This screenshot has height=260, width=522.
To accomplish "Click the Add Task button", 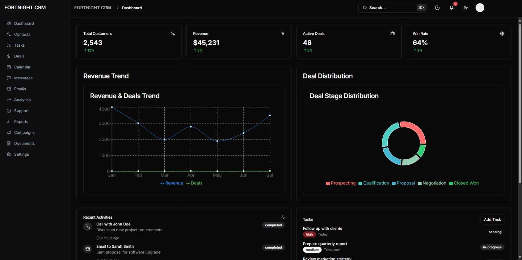I will pyautogui.click(x=492, y=219).
